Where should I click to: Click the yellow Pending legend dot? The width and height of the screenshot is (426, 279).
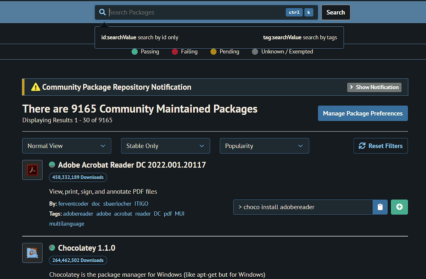[x=213, y=52]
